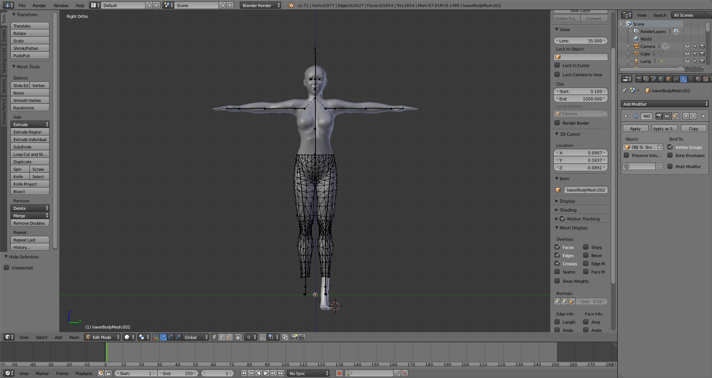Toggle the 3D manipulator widget icon
This screenshot has height=378, width=712.
pyautogui.click(x=156, y=337)
